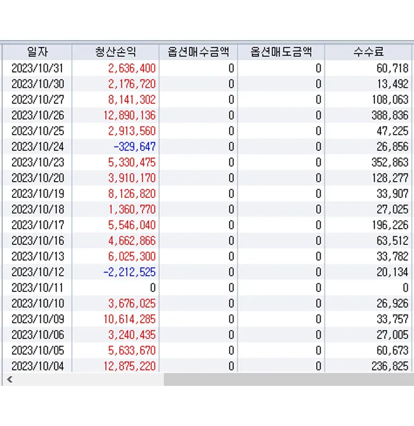The image size is (414, 426).
Task: Click profit value 3,676,025
Action: point(132,303)
